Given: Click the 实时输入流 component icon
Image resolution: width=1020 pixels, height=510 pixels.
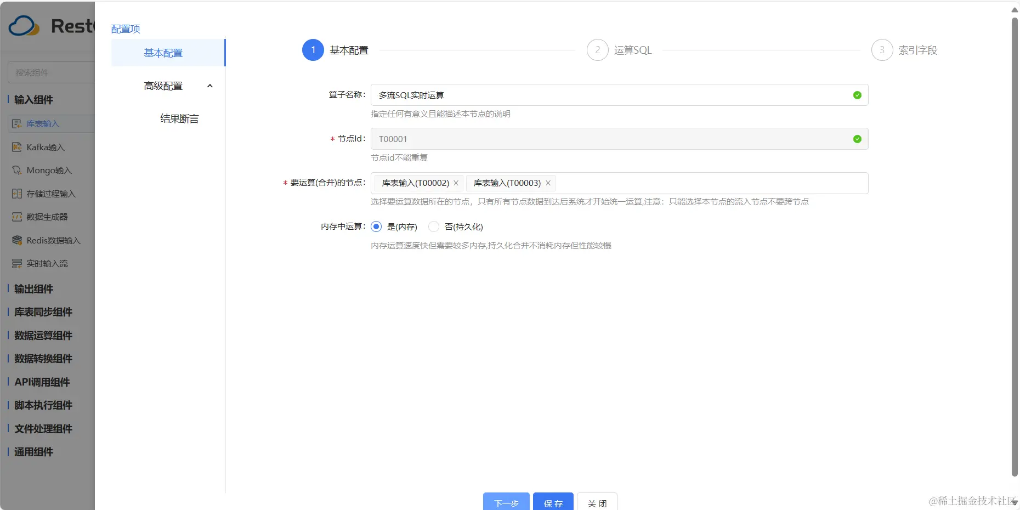Looking at the screenshot, I should pos(17,264).
